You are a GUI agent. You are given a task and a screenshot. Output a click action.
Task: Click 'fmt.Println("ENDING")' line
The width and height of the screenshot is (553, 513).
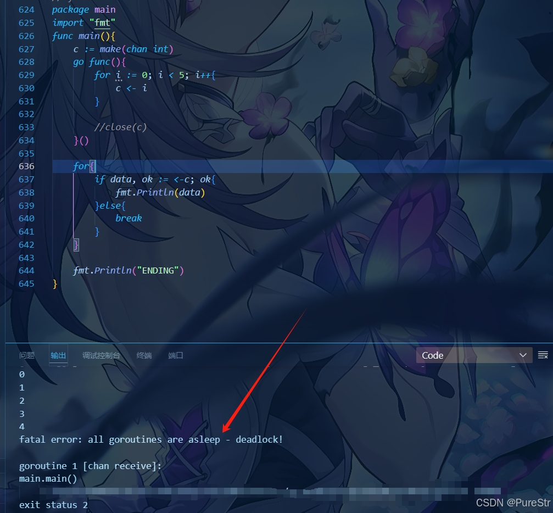(129, 271)
